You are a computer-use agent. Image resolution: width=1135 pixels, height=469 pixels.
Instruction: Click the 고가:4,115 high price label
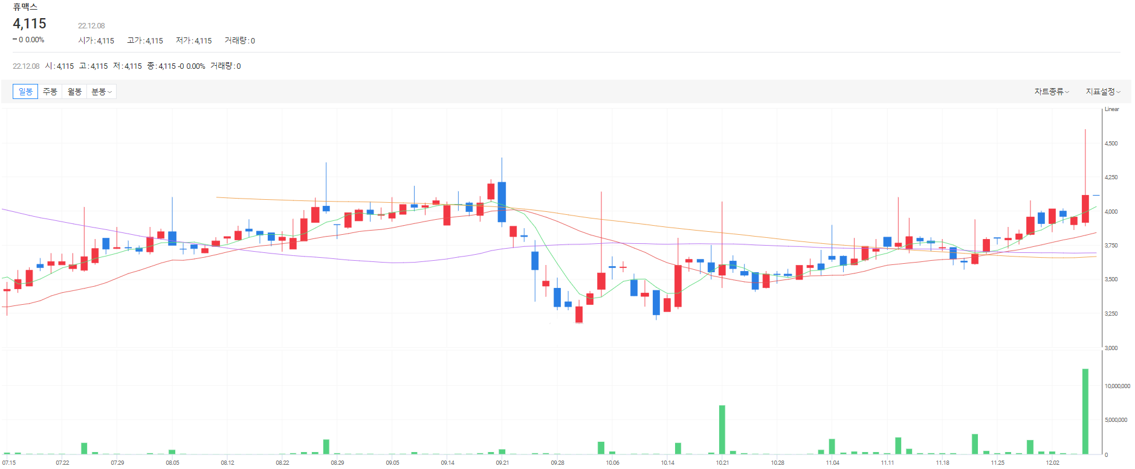click(x=145, y=41)
